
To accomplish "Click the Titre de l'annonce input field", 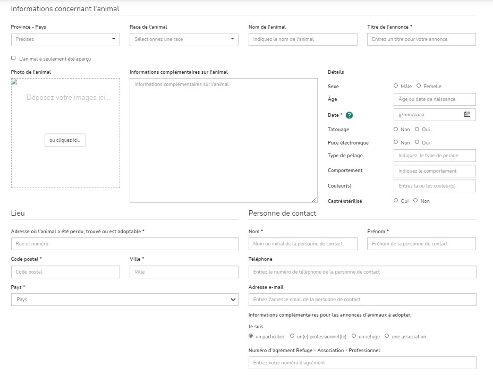I will pyautogui.click(x=421, y=39).
